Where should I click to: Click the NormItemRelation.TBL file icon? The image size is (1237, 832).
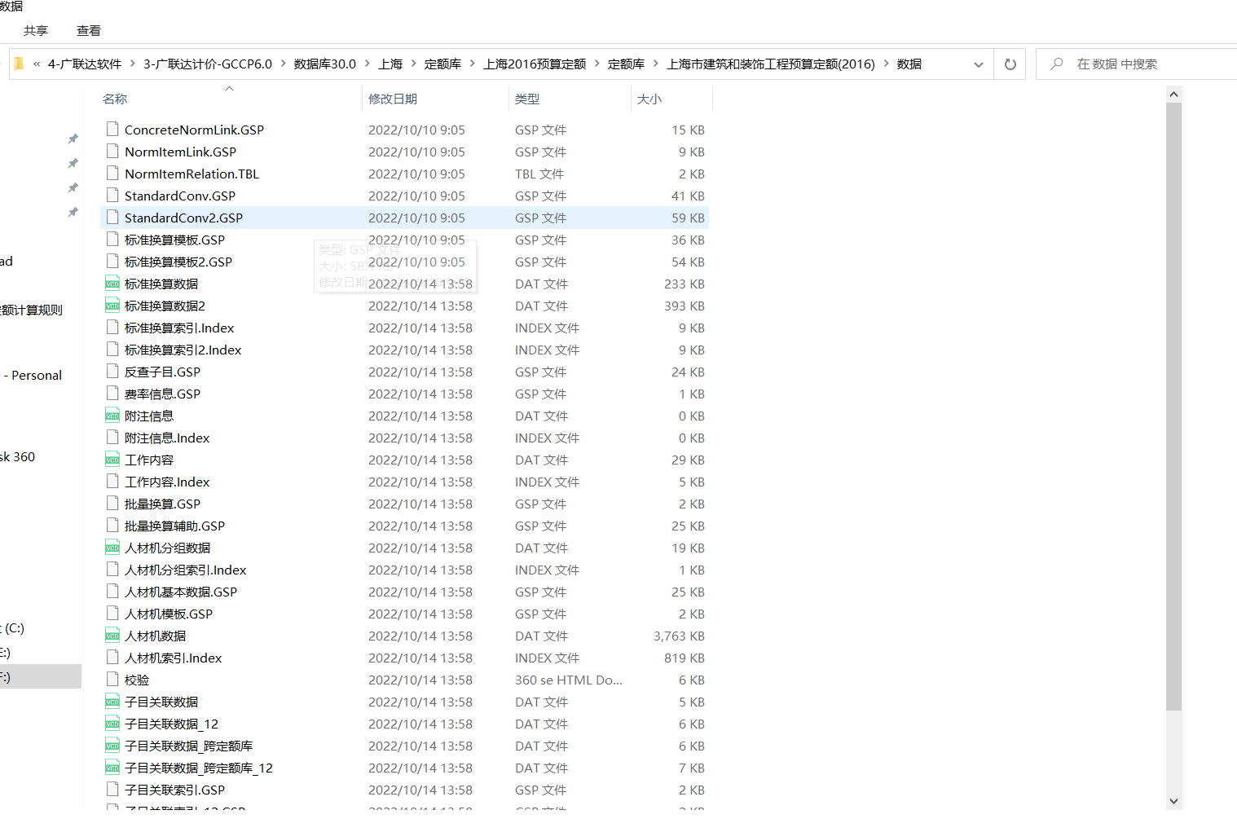(112, 173)
